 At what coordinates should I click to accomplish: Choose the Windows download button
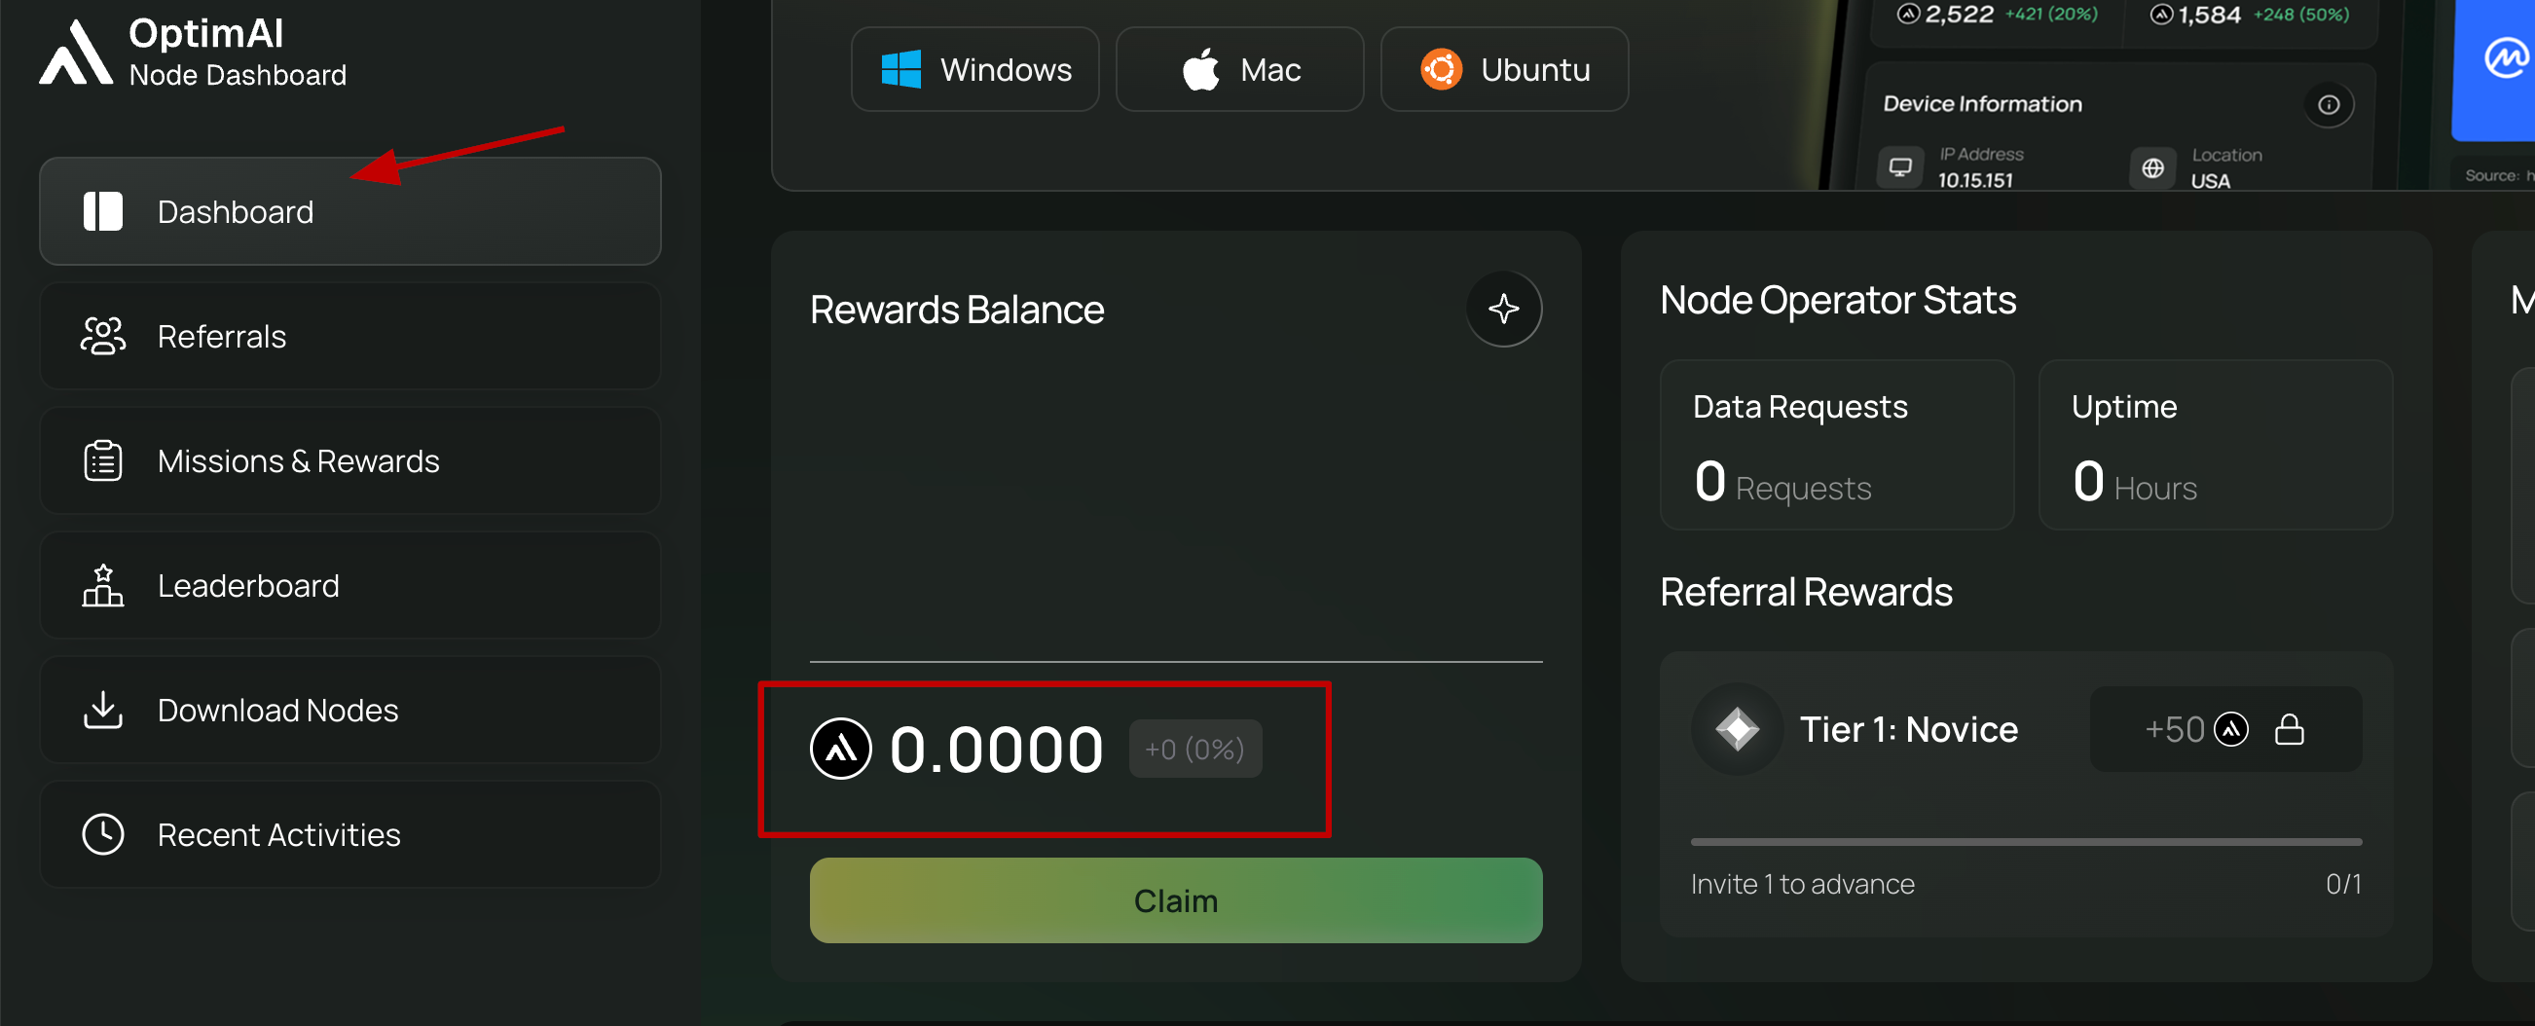[974, 70]
